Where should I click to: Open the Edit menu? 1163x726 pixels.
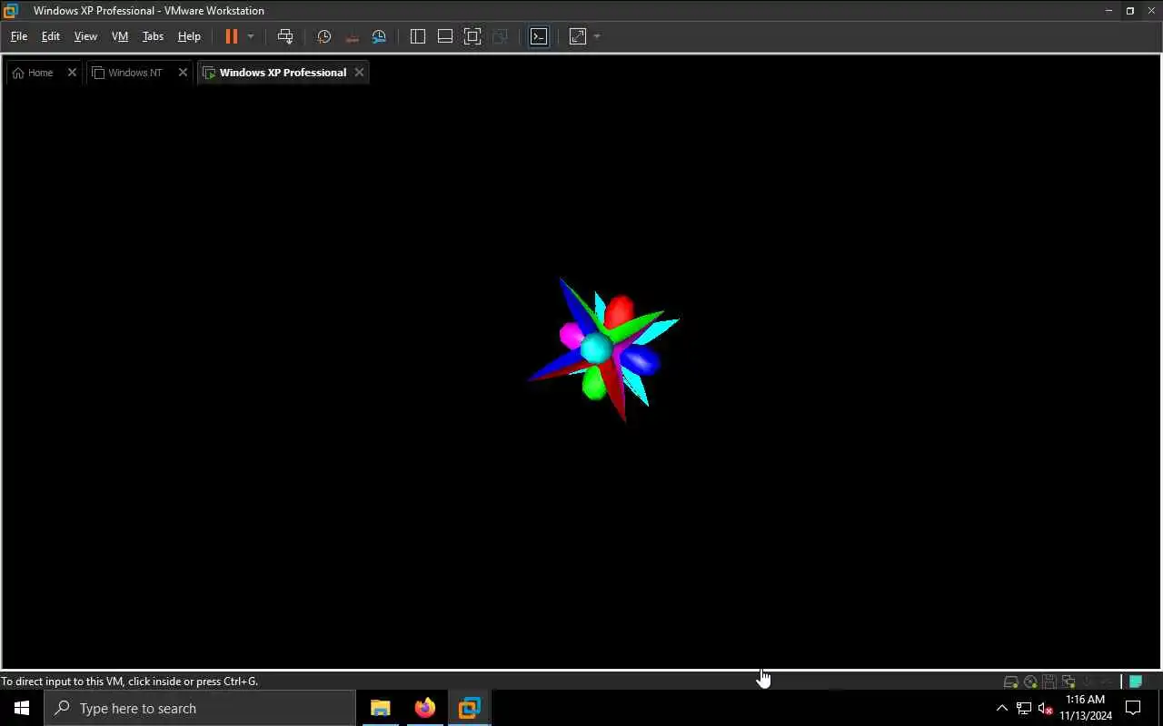[51, 36]
